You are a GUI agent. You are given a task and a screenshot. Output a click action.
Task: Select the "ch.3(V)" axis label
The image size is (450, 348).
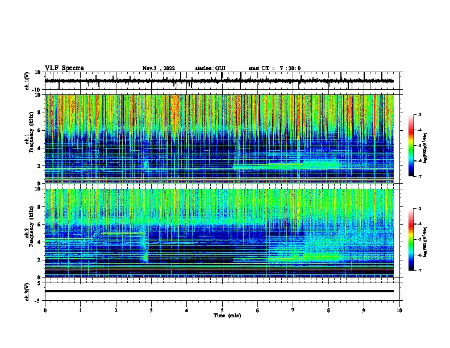[27, 292]
